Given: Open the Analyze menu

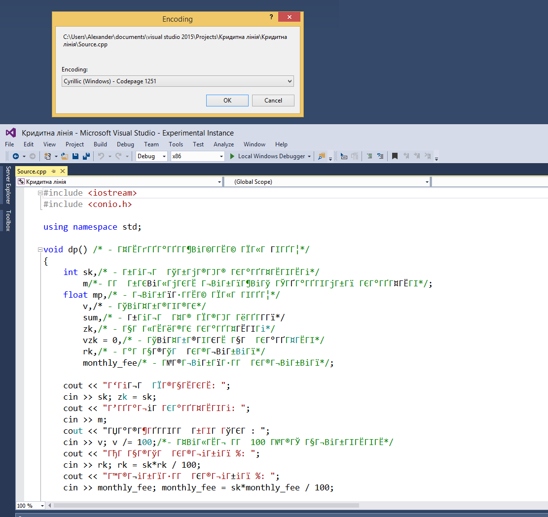Looking at the screenshot, I should pyautogui.click(x=223, y=144).
